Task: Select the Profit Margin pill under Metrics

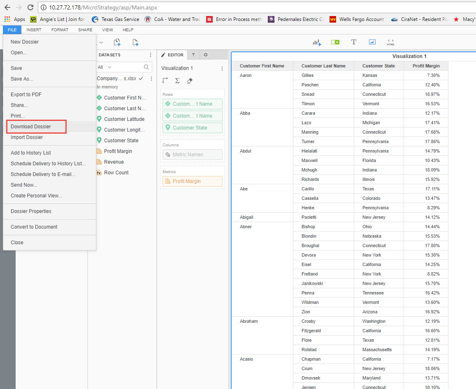Action: pyautogui.click(x=192, y=181)
